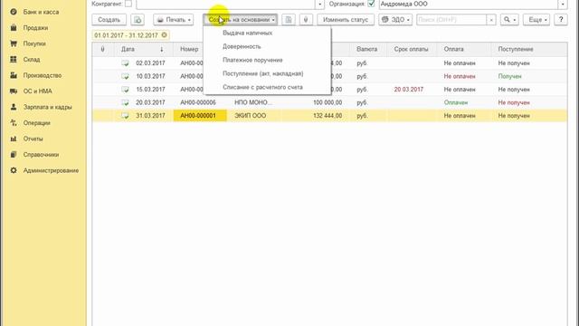
Task: Click document icon in 15.03.2017 row
Action: point(125,90)
